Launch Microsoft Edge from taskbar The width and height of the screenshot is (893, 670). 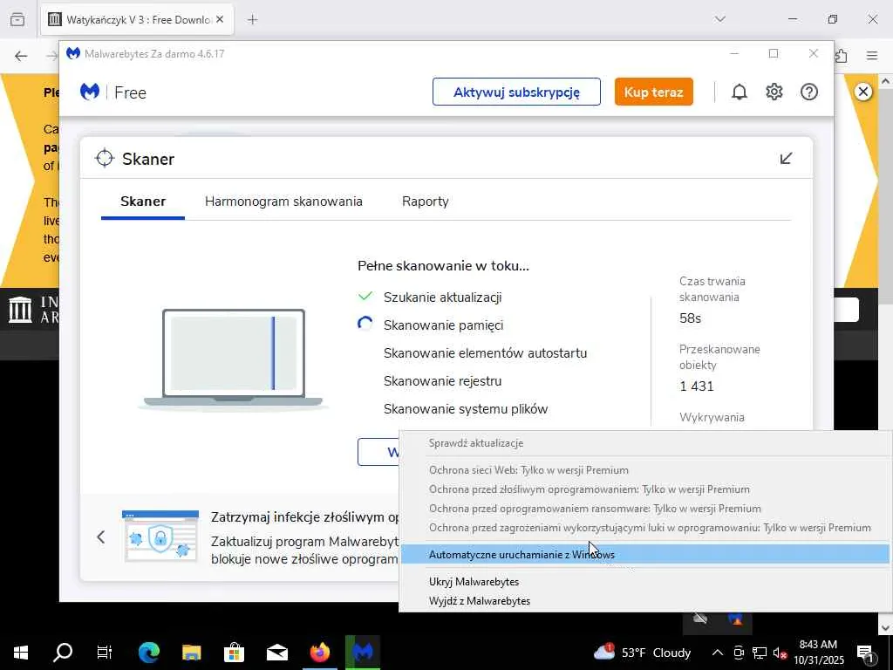pos(148,653)
